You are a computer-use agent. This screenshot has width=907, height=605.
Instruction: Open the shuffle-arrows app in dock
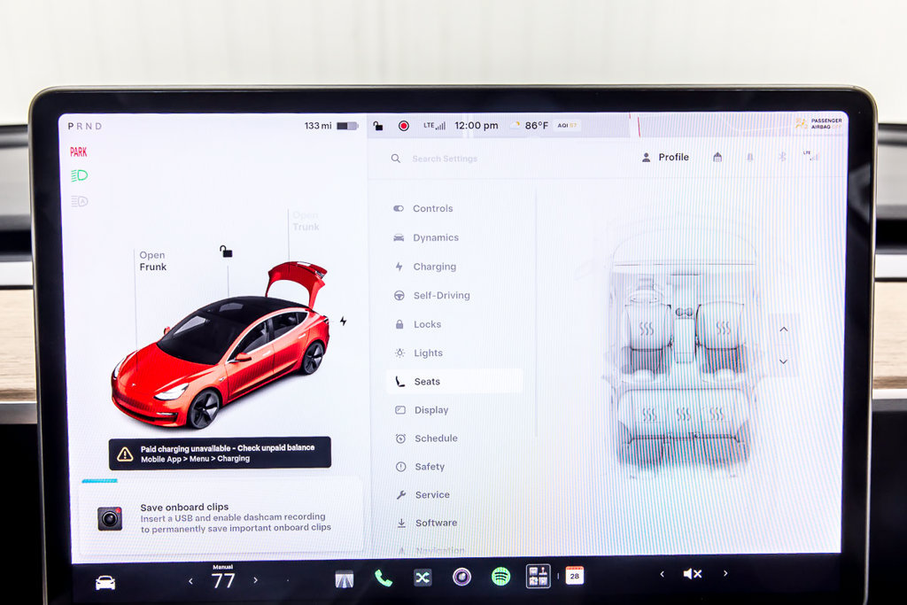pyautogui.click(x=422, y=578)
